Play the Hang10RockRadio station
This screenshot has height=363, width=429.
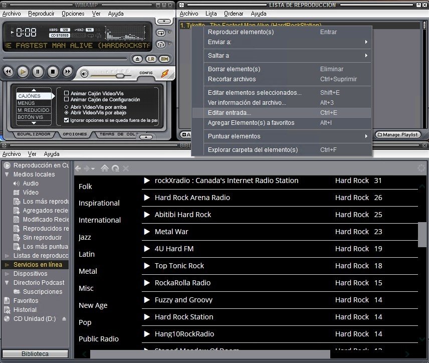pos(147,334)
